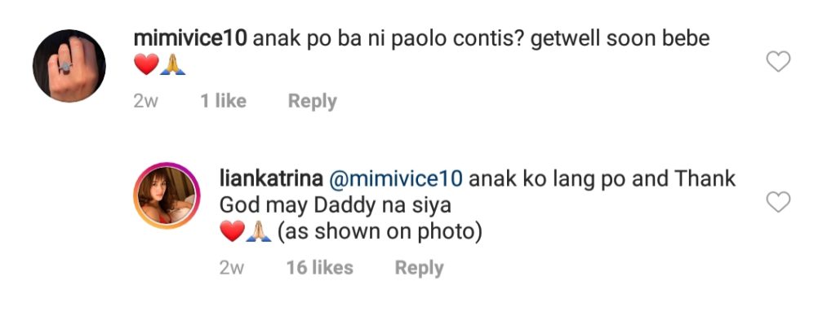Viewport: 836px width, 316px height.
Task: Follow the @mimivice10 mention in the reply
Action: pos(396,179)
